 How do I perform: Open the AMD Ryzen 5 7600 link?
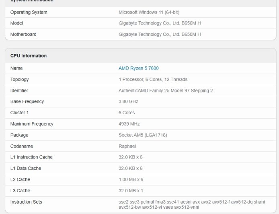coord(139,68)
